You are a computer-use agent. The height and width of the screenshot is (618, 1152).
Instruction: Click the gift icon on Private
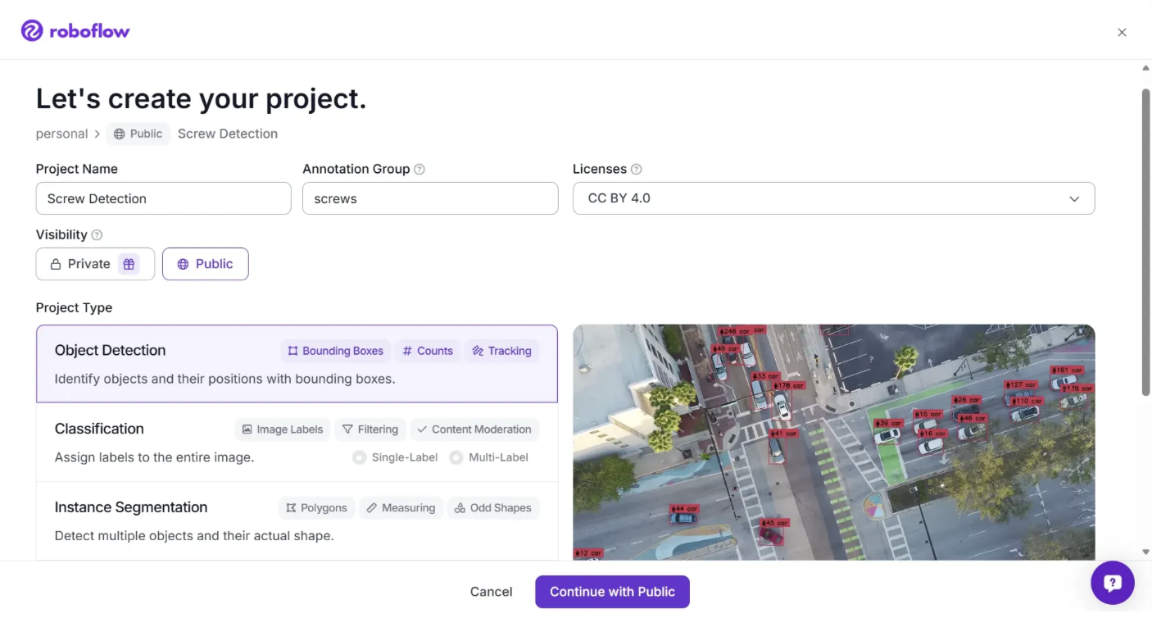128,264
